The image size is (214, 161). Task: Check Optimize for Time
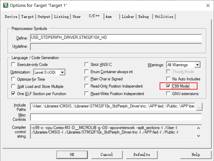(13, 79)
